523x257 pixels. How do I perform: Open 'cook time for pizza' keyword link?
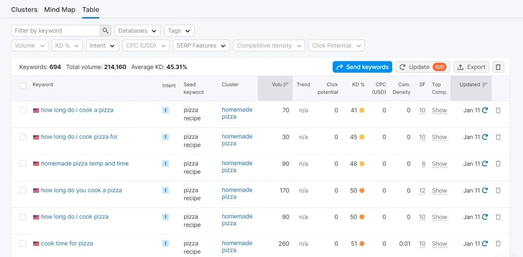[67, 244]
